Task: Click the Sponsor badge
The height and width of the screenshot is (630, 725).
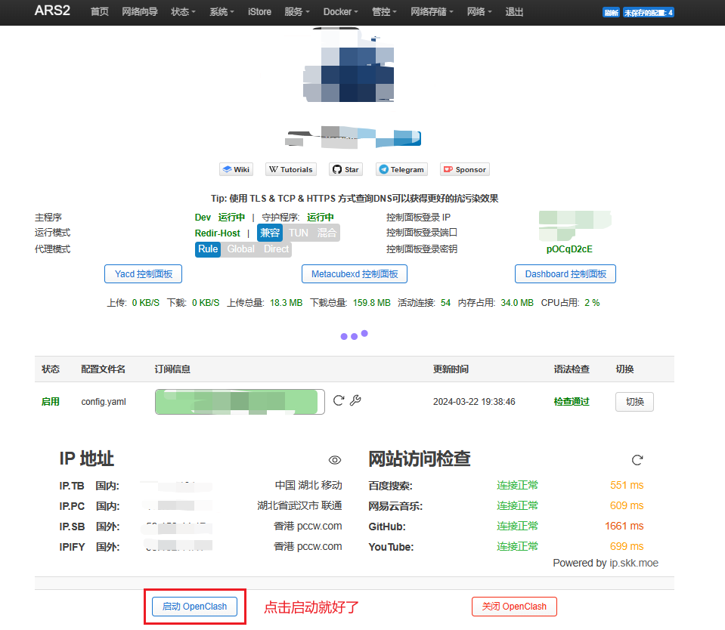Action: tap(465, 169)
